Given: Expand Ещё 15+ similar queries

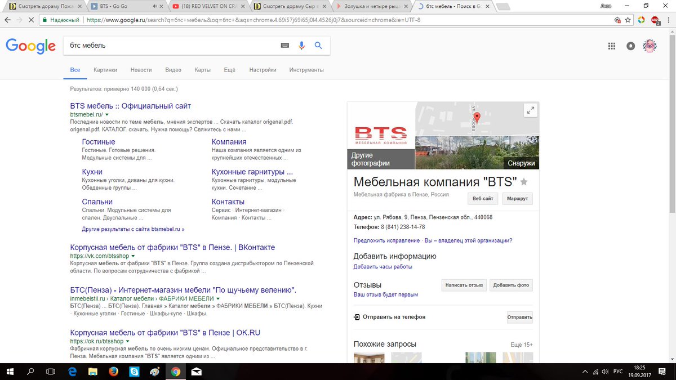Looking at the screenshot, I should (522, 345).
